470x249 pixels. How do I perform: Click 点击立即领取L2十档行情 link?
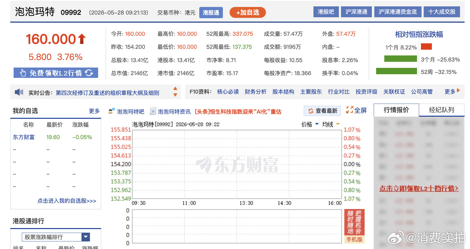pos(419,188)
